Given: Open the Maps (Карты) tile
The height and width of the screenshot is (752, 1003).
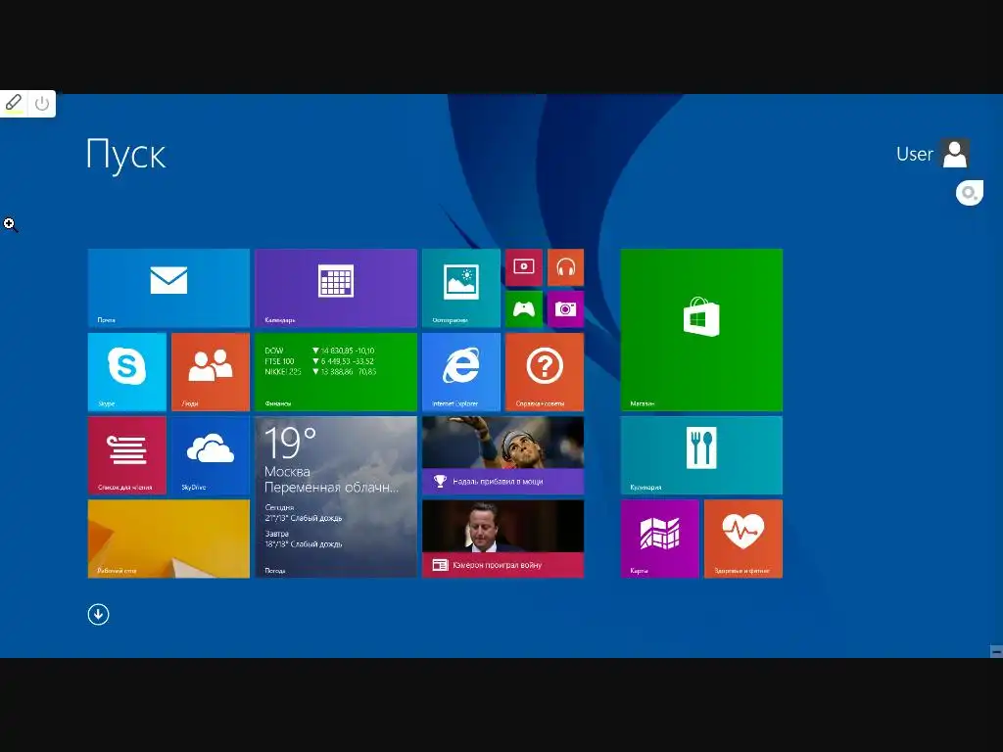Looking at the screenshot, I should point(659,540).
